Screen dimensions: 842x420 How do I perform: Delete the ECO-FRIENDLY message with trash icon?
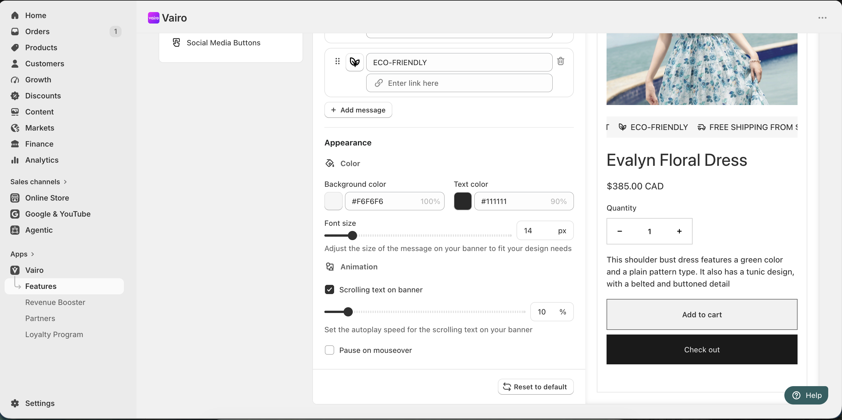pos(561,61)
